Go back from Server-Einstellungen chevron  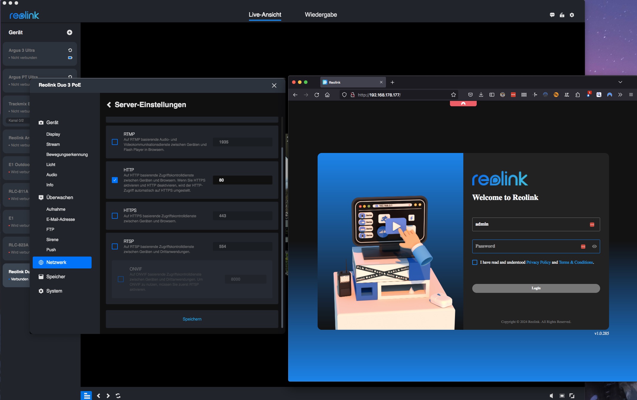click(109, 105)
